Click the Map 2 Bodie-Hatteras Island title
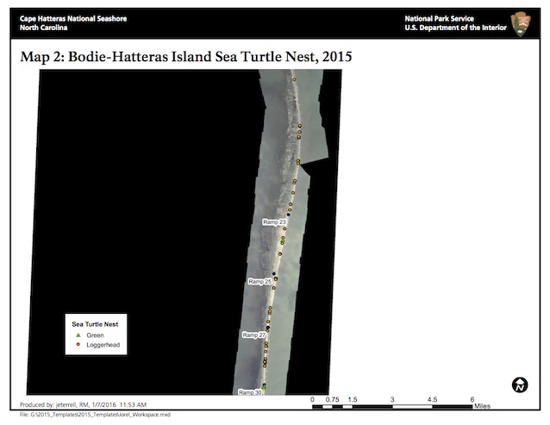Screen dimensions: 550x425 pyautogui.click(x=186, y=57)
